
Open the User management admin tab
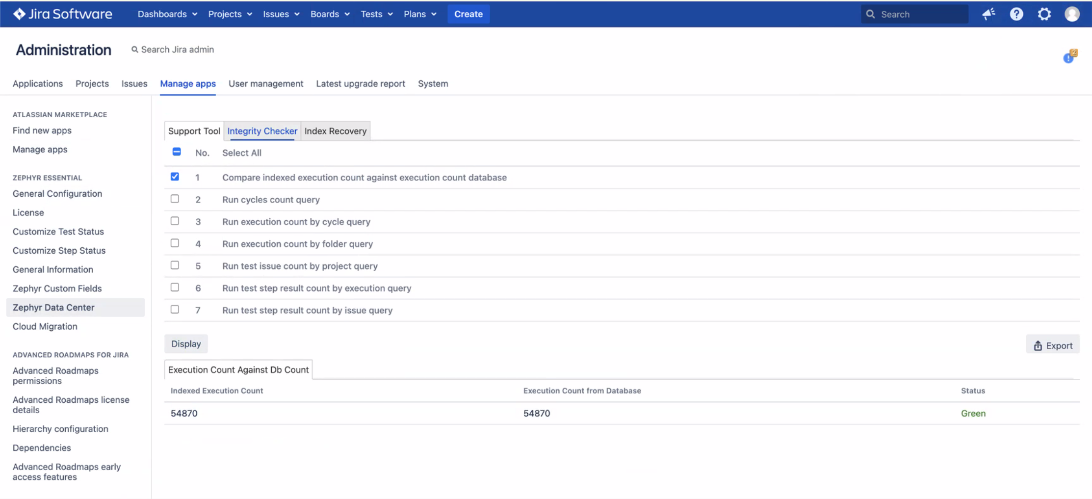265,83
